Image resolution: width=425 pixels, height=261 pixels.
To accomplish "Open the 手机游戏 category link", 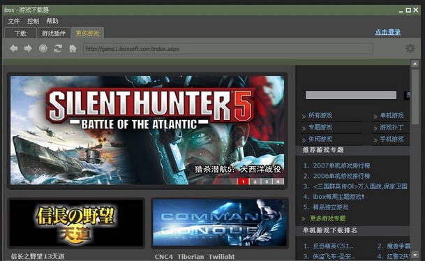I will pos(392,140).
